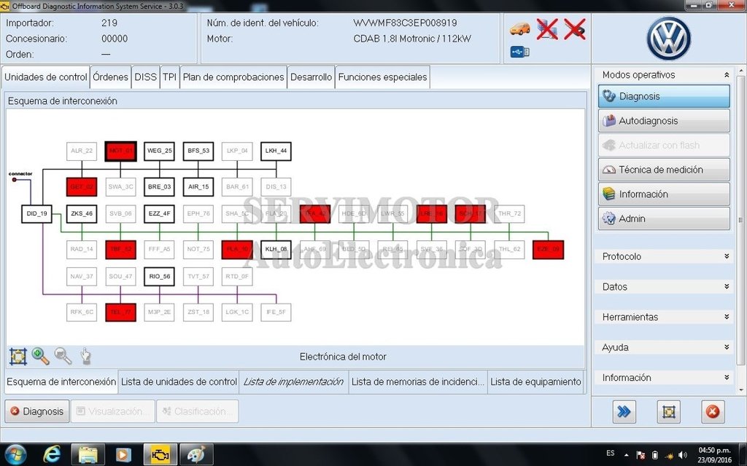
Task: Open Paint from the taskbar
Action: point(196,454)
